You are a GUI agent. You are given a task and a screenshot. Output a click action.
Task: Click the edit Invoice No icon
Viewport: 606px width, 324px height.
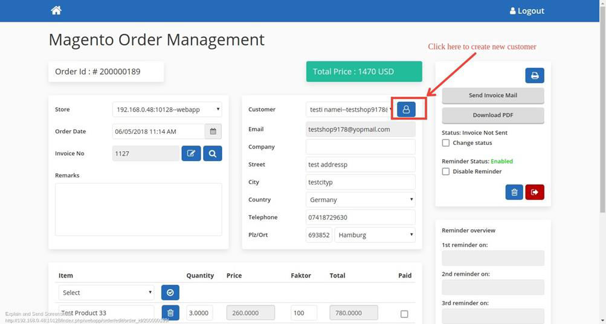[x=191, y=153]
